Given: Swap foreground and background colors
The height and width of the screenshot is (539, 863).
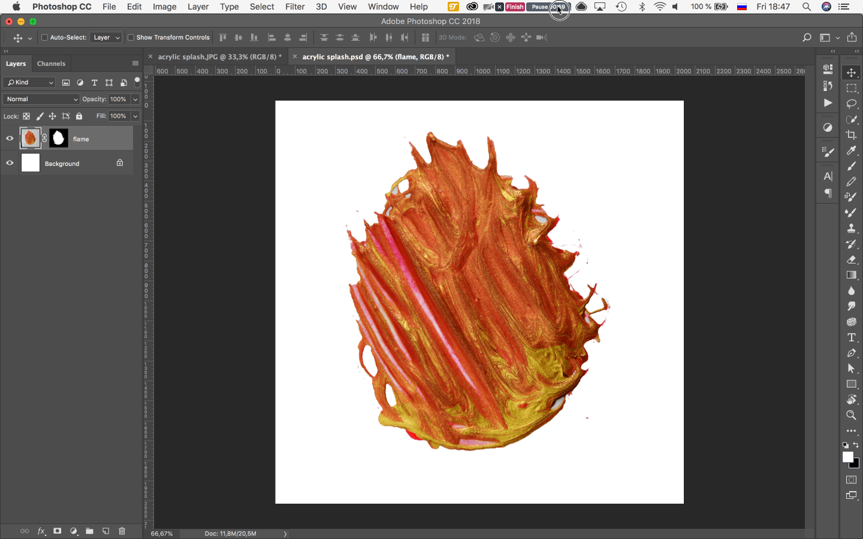Looking at the screenshot, I should pos(856,445).
